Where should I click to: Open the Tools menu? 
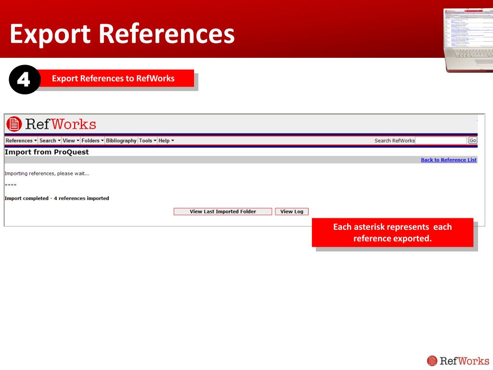pos(147,141)
